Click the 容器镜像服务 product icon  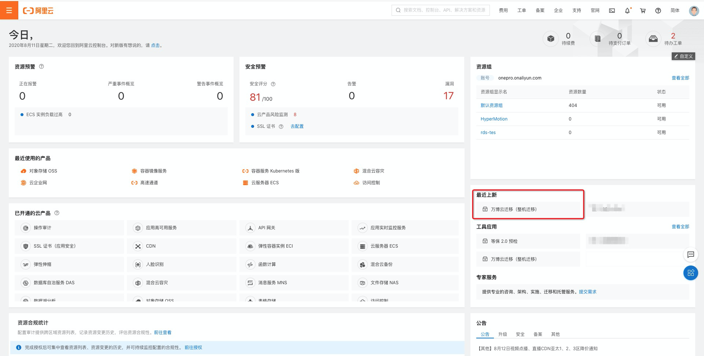(x=135, y=171)
